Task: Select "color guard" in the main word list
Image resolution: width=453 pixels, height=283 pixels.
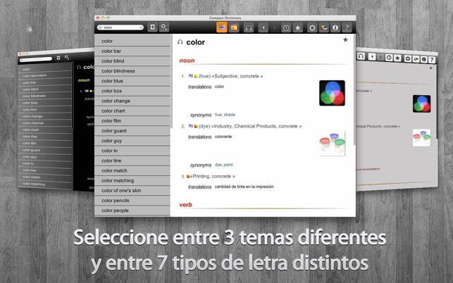Action: [132, 131]
